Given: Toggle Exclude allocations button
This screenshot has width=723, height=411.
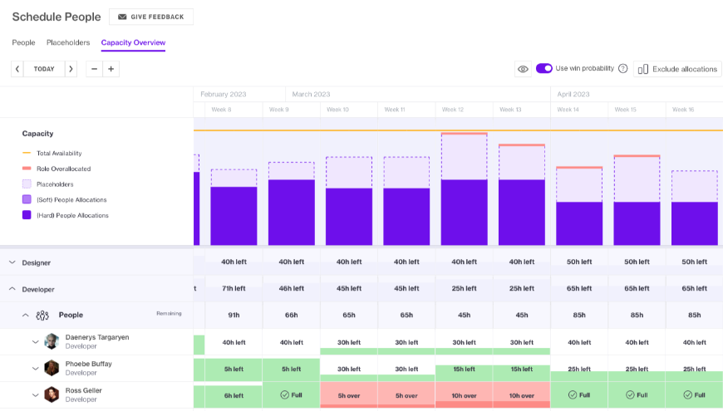Looking at the screenshot, I should click(677, 69).
